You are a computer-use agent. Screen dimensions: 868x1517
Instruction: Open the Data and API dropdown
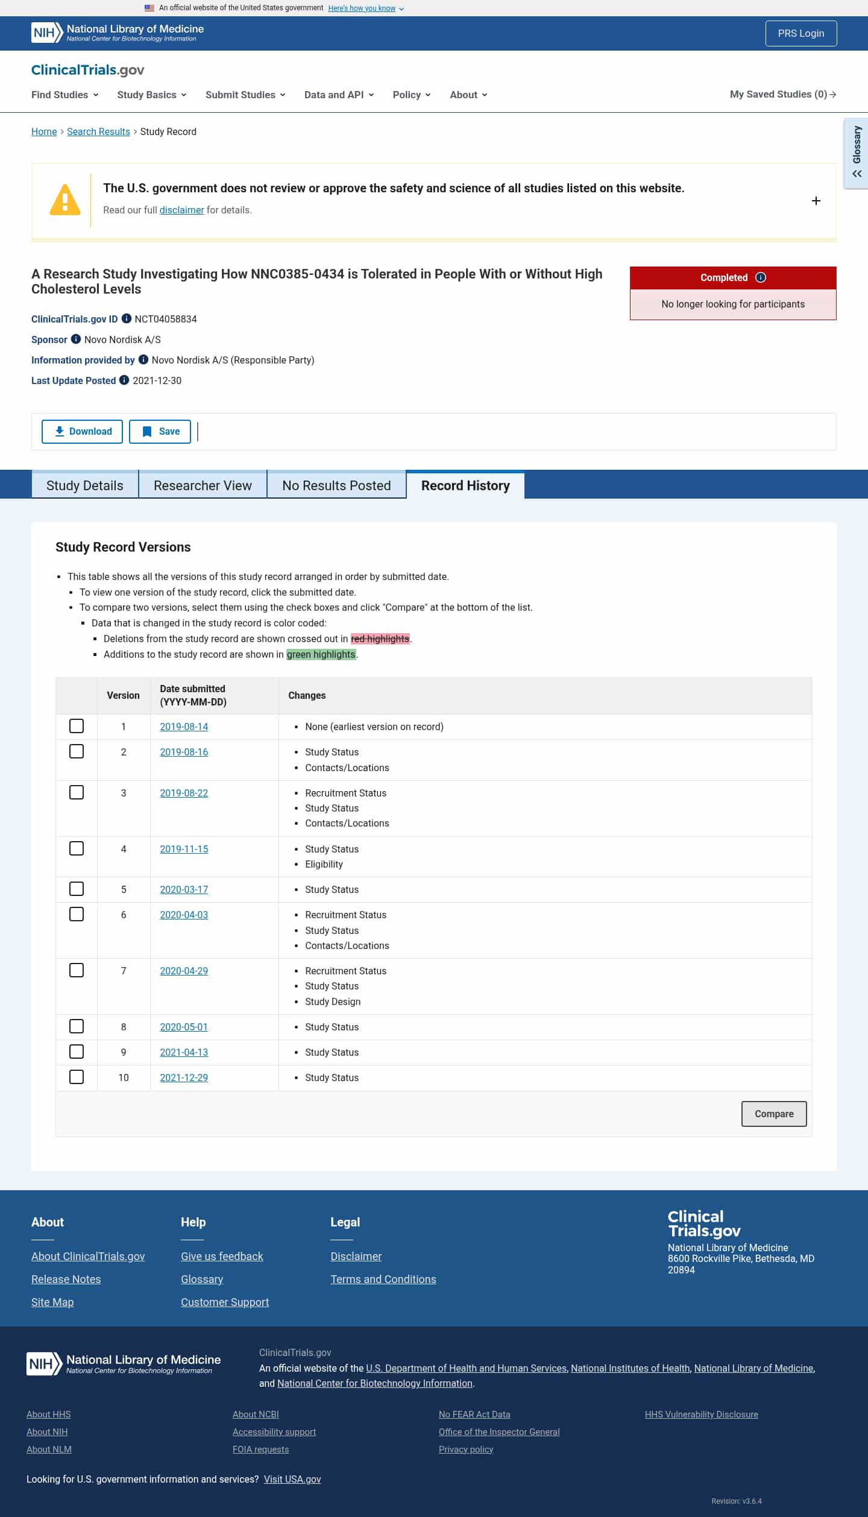339,95
